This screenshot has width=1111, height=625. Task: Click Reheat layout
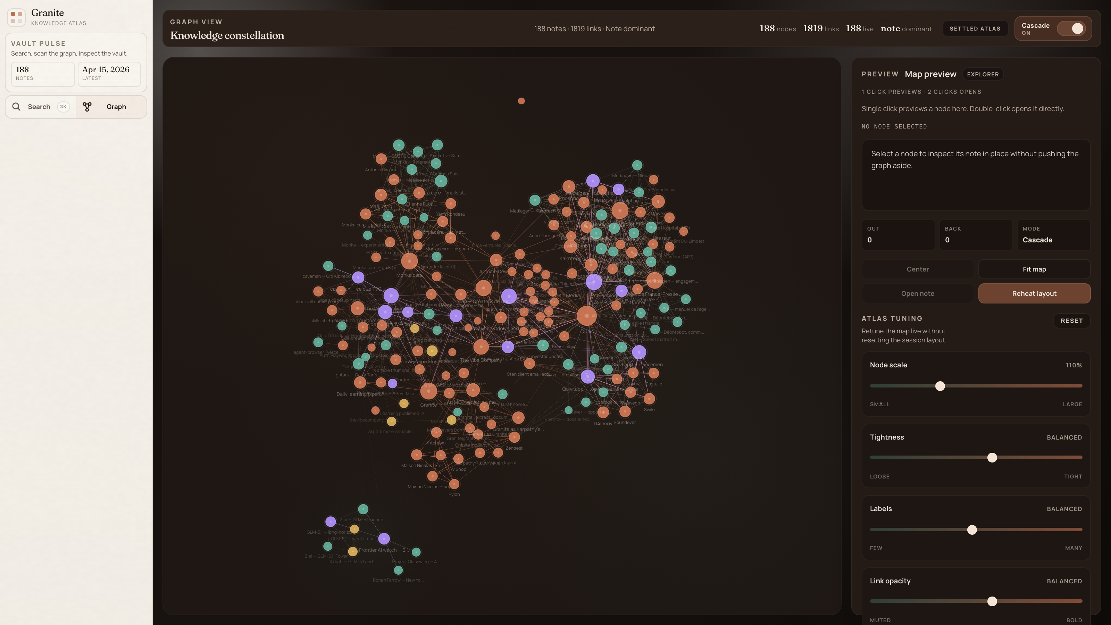tap(1034, 293)
